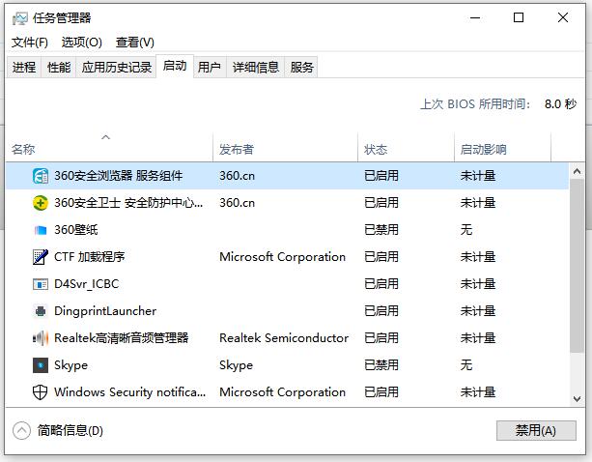The image size is (592, 462).
Task: Click the vertical scrollbar of startup list
Action: point(578,290)
